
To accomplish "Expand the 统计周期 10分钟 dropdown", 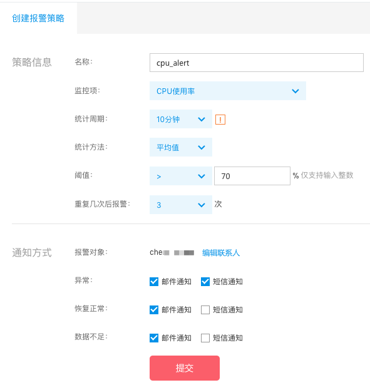I will tap(181, 119).
